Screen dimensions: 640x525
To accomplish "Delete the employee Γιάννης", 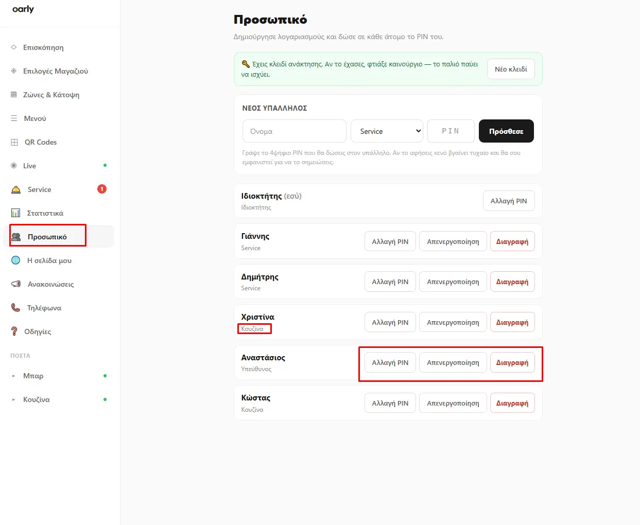I will tap(512, 241).
